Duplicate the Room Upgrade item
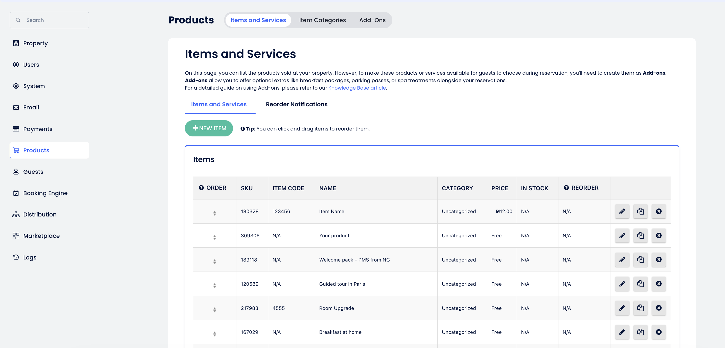This screenshot has height=348, width=725. pos(640,308)
